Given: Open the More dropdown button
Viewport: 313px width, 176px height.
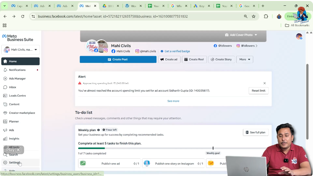Looking at the screenshot, I should click(x=245, y=59).
